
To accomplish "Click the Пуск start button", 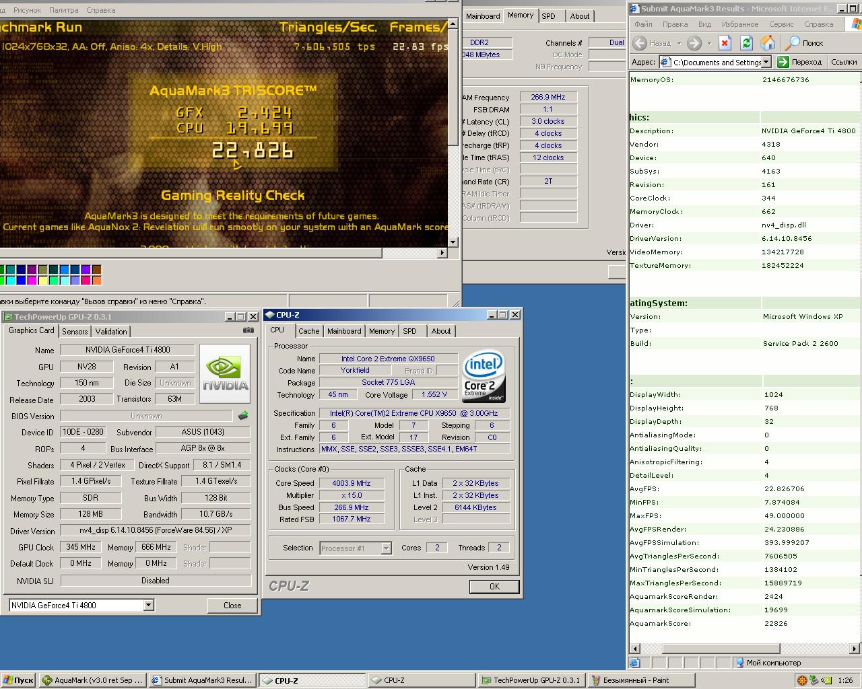I will click(18, 680).
